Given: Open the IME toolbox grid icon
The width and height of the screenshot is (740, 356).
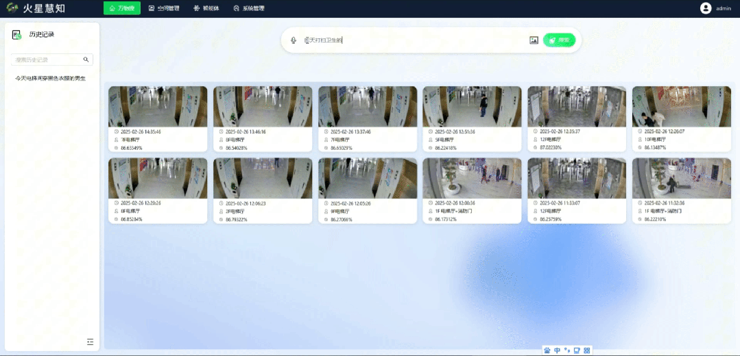Looking at the screenshot, I should pos(587,351).
